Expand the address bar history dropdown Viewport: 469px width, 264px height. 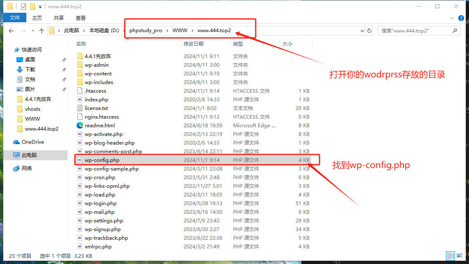362,31
